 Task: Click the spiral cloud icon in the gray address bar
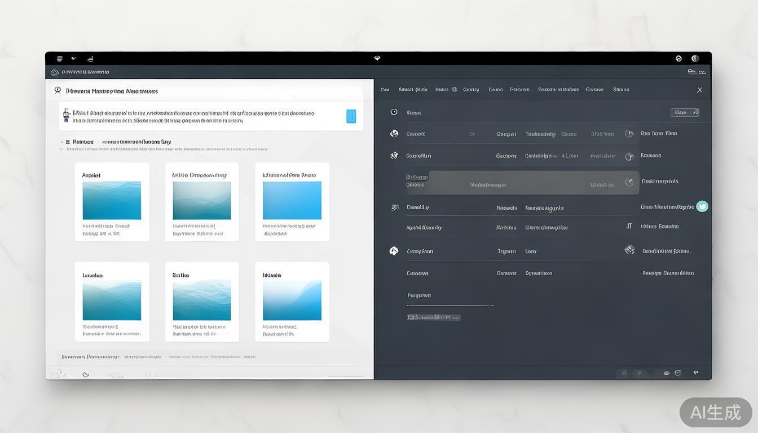[x=55, y=72]
